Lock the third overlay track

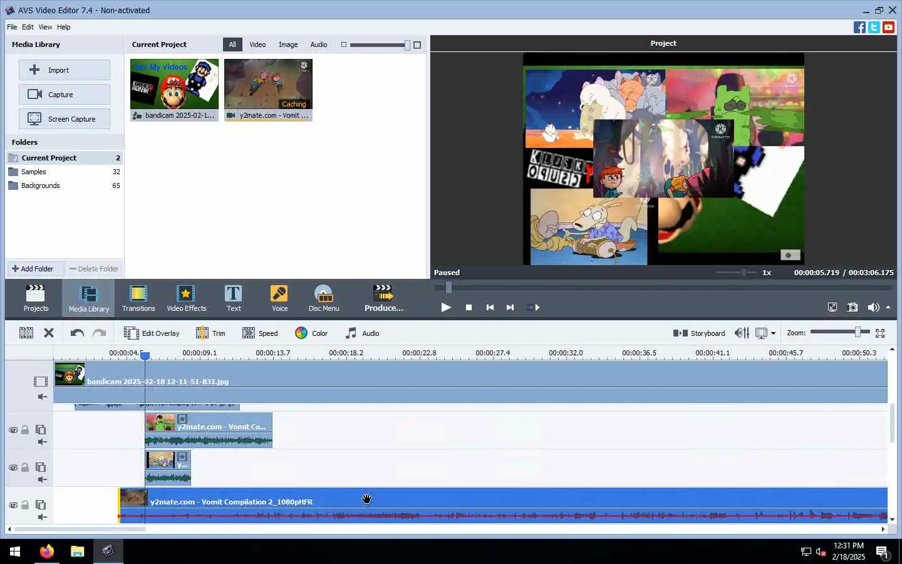pos(25,504)
